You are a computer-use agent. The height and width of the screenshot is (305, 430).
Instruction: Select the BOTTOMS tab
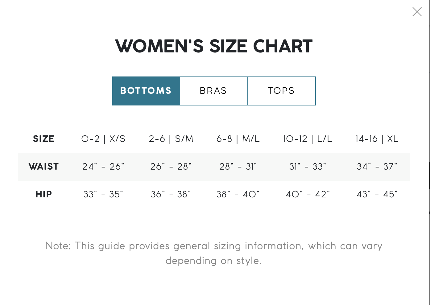pyautogui.click(x=146, y=91)
